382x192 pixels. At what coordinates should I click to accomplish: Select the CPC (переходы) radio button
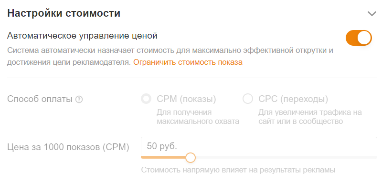click(x=248, y=99)
